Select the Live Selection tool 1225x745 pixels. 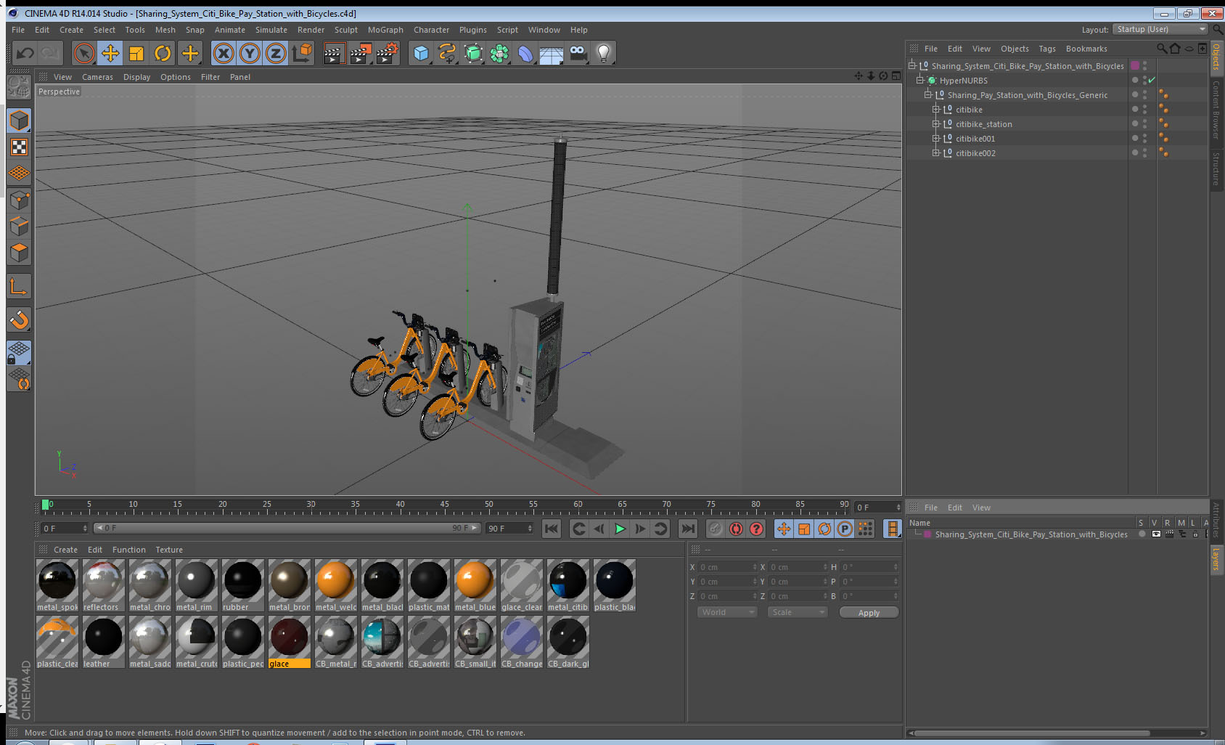click(x=84, y=53)
